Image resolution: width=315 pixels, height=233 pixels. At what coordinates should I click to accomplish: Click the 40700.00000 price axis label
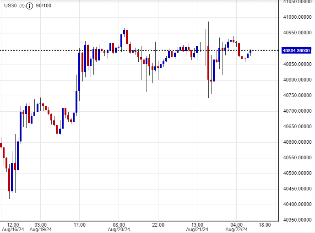[297, 111]
